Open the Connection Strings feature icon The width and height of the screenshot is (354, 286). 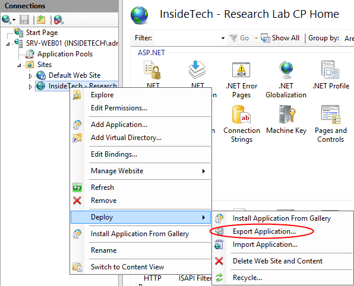click(x=241, y=115)
